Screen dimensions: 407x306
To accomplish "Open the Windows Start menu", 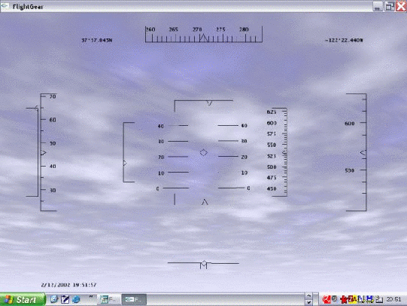I will (x=23, y=299).
